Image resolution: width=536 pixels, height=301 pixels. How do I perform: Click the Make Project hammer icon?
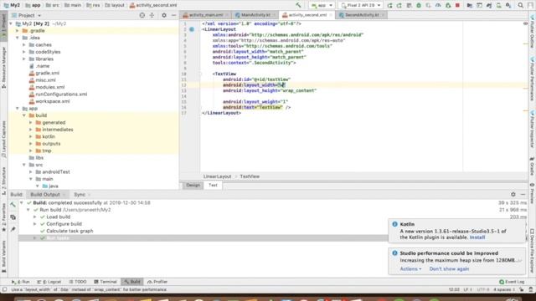298,5
